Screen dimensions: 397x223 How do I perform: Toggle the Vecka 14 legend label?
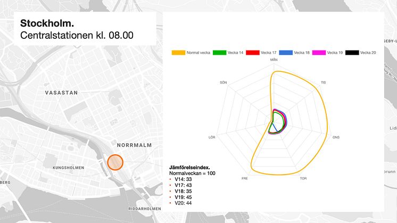click(x=235, y=53)
